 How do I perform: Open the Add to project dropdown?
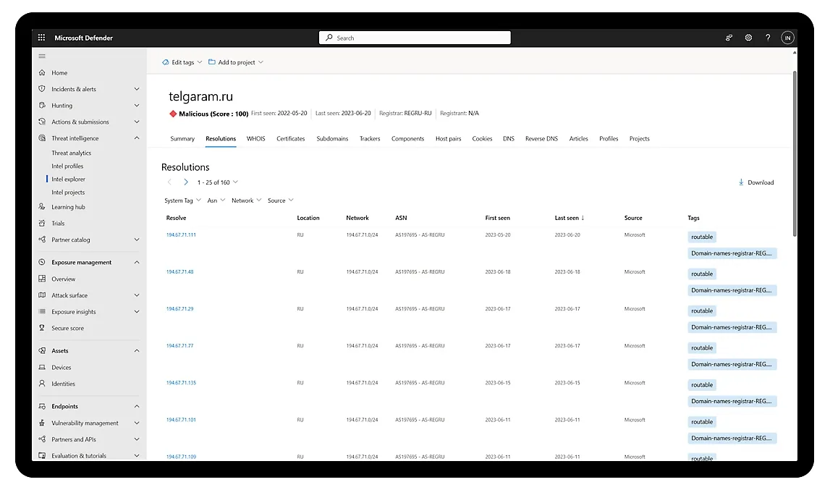click(236, 62)
